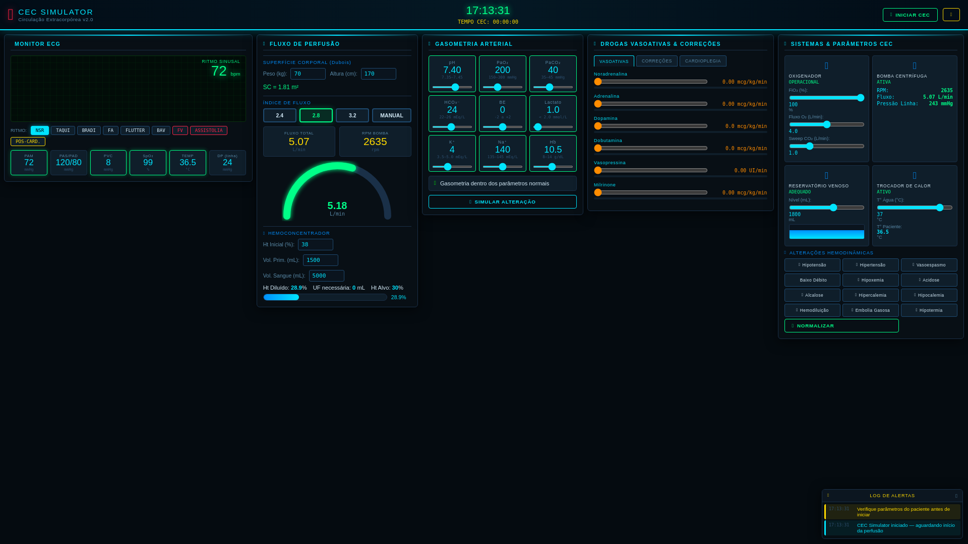The image size is (968, 544).
Task: Select TAQUI rhythm
Action: (x=63, y=130)
